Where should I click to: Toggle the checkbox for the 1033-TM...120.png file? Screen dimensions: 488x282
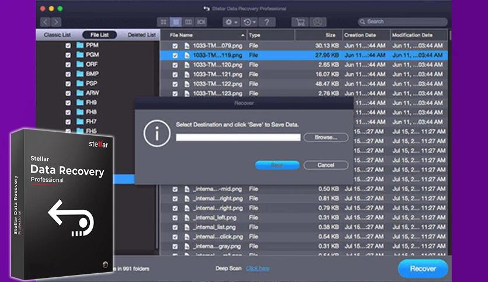pyautogui.click(x=175, y=65)
